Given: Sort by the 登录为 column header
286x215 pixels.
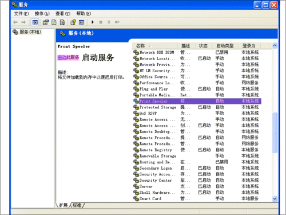Looking at the screenshot, I should (x=249, y=46).
